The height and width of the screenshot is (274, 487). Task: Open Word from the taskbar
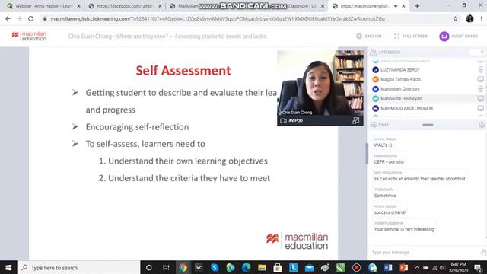coord(388,267)
